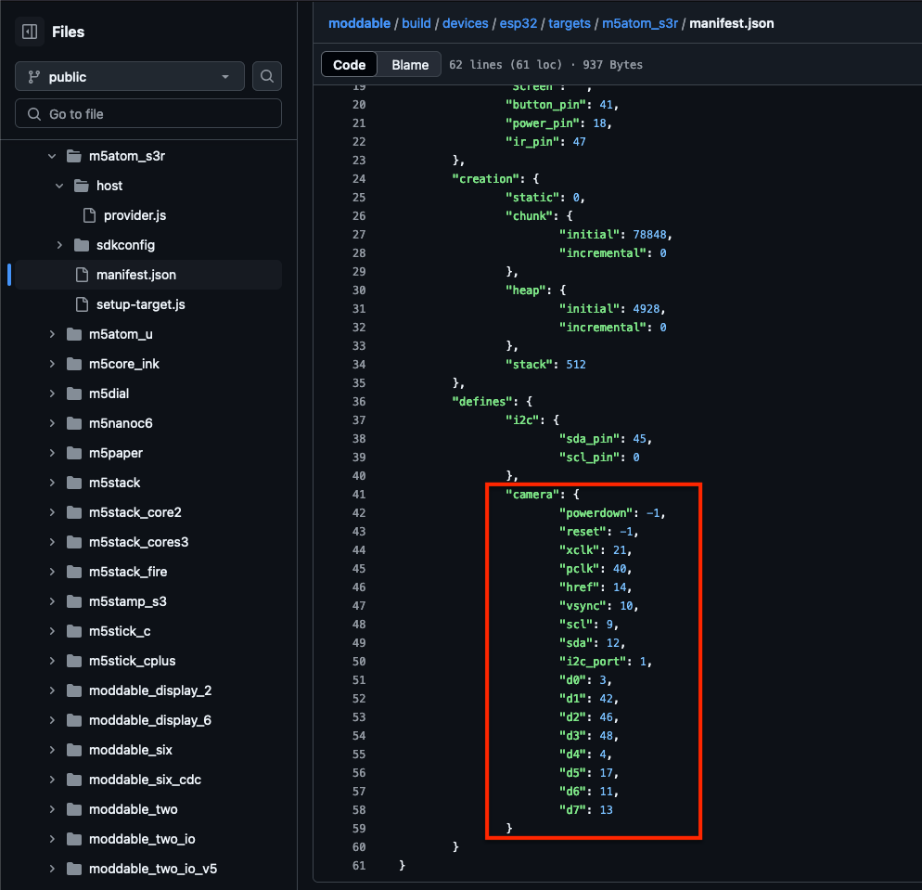Click the m5atom_s3r folder icon

click(74, 156)
